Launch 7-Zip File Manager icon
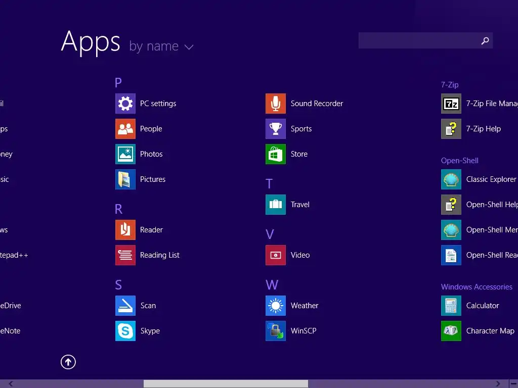518x388 pixels. [451, 104]
